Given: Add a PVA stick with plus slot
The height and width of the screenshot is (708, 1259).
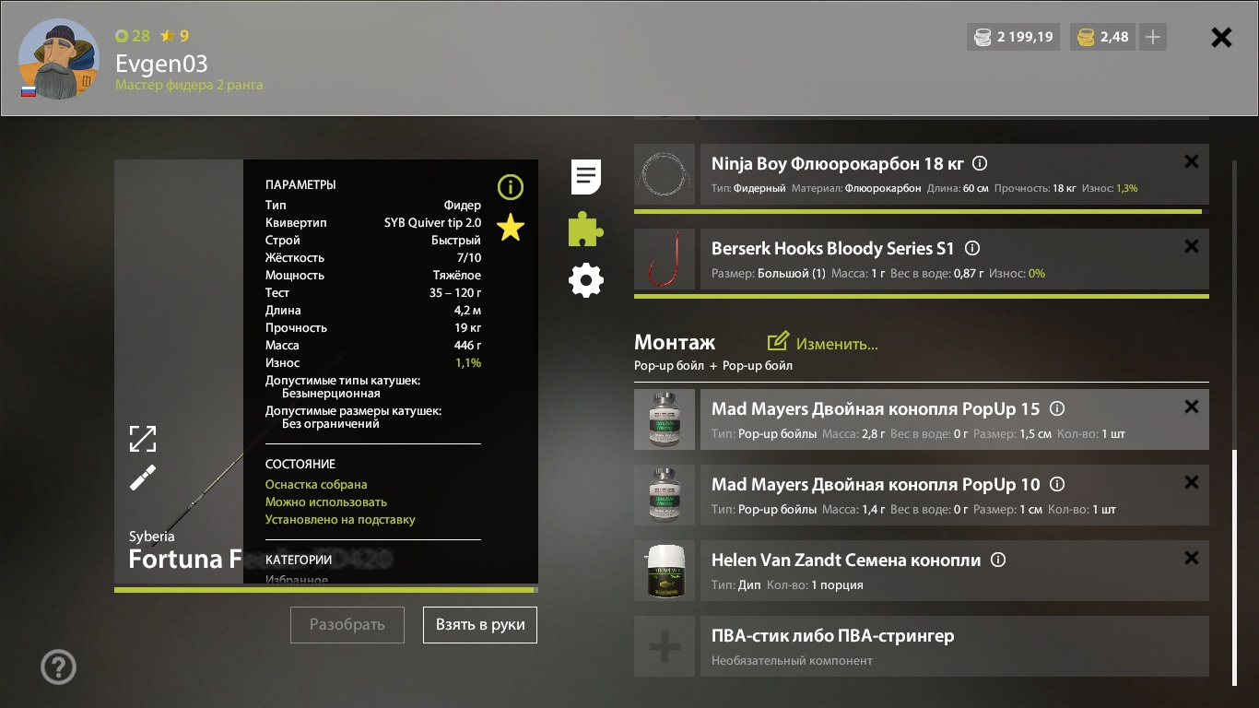Looking at the screenshot, I should coord(665,646).
